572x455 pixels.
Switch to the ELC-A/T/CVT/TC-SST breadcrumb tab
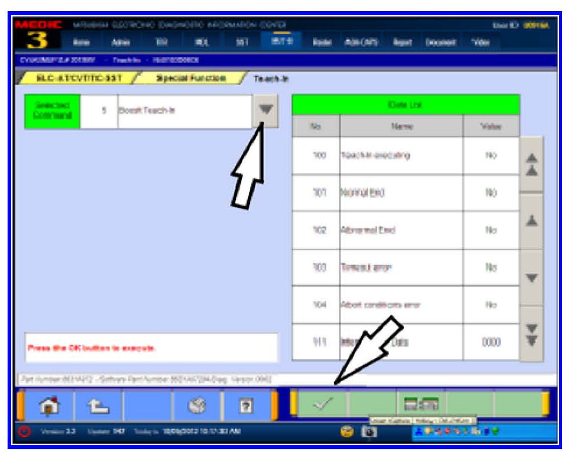[x=80, y=79]
